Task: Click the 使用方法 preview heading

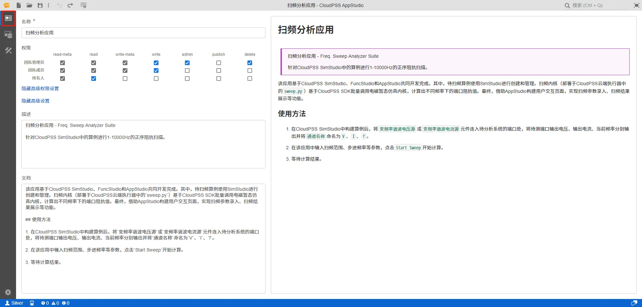Action: pyautogui.click(x=292, y=114)
